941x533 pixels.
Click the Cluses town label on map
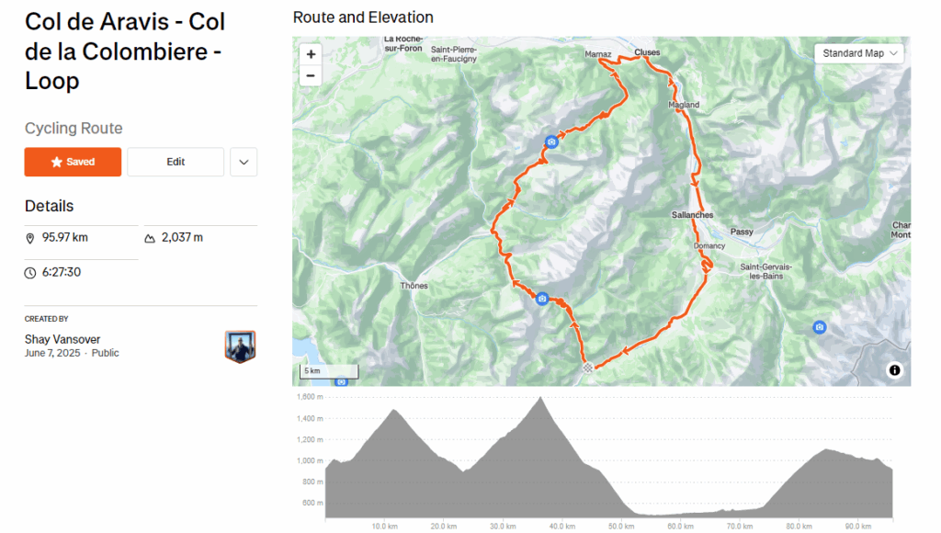point(647,52)
